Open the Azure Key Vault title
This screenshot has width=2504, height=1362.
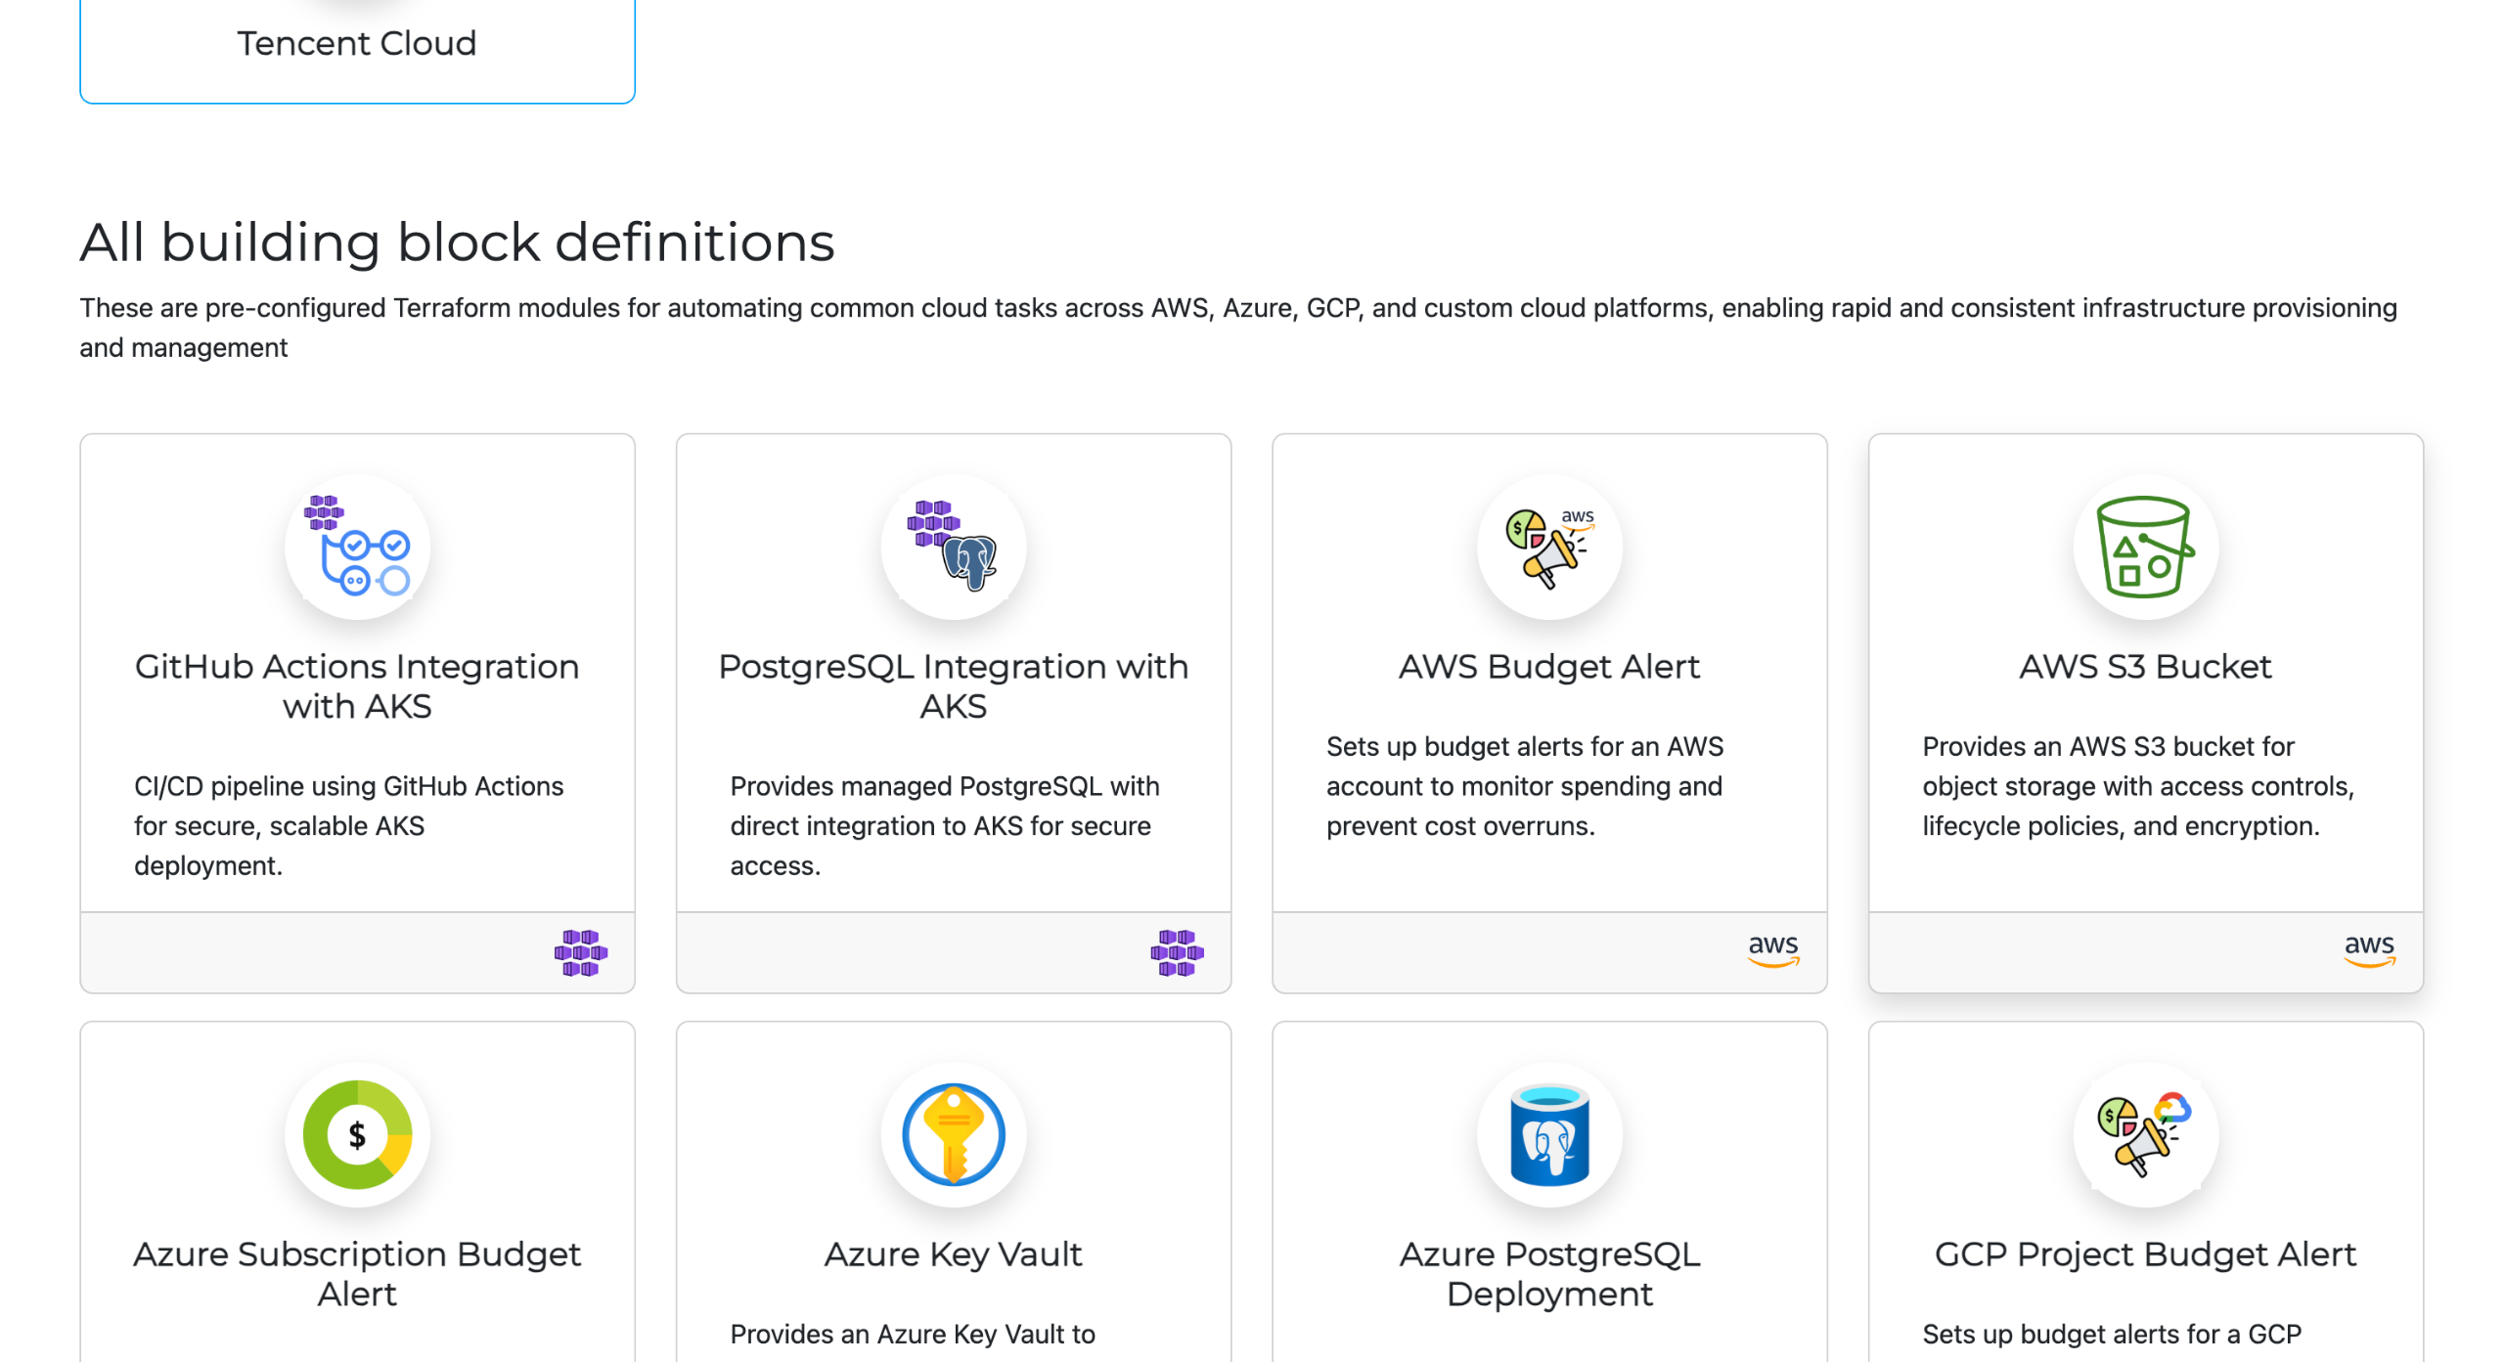click(x=953, y=1253)
